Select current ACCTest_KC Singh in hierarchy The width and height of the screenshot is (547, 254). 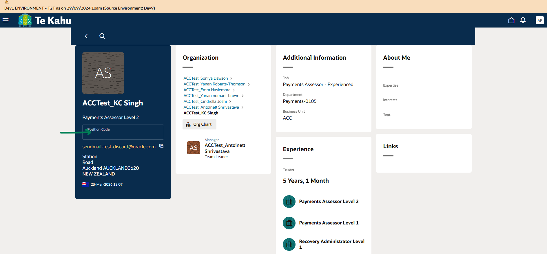(201, 113)
